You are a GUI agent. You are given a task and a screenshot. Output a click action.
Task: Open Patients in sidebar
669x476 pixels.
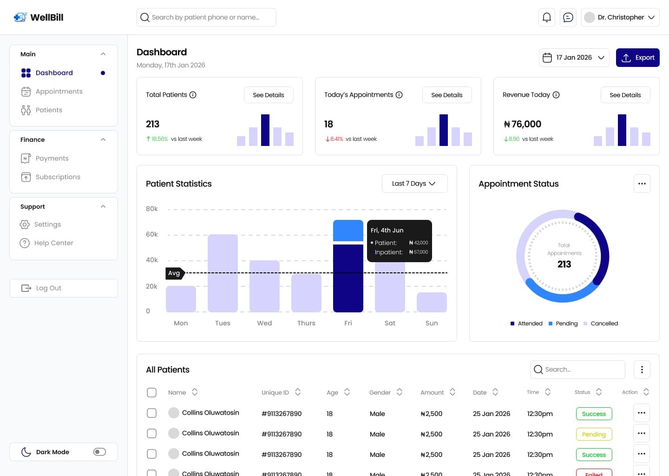click(42, 110)
